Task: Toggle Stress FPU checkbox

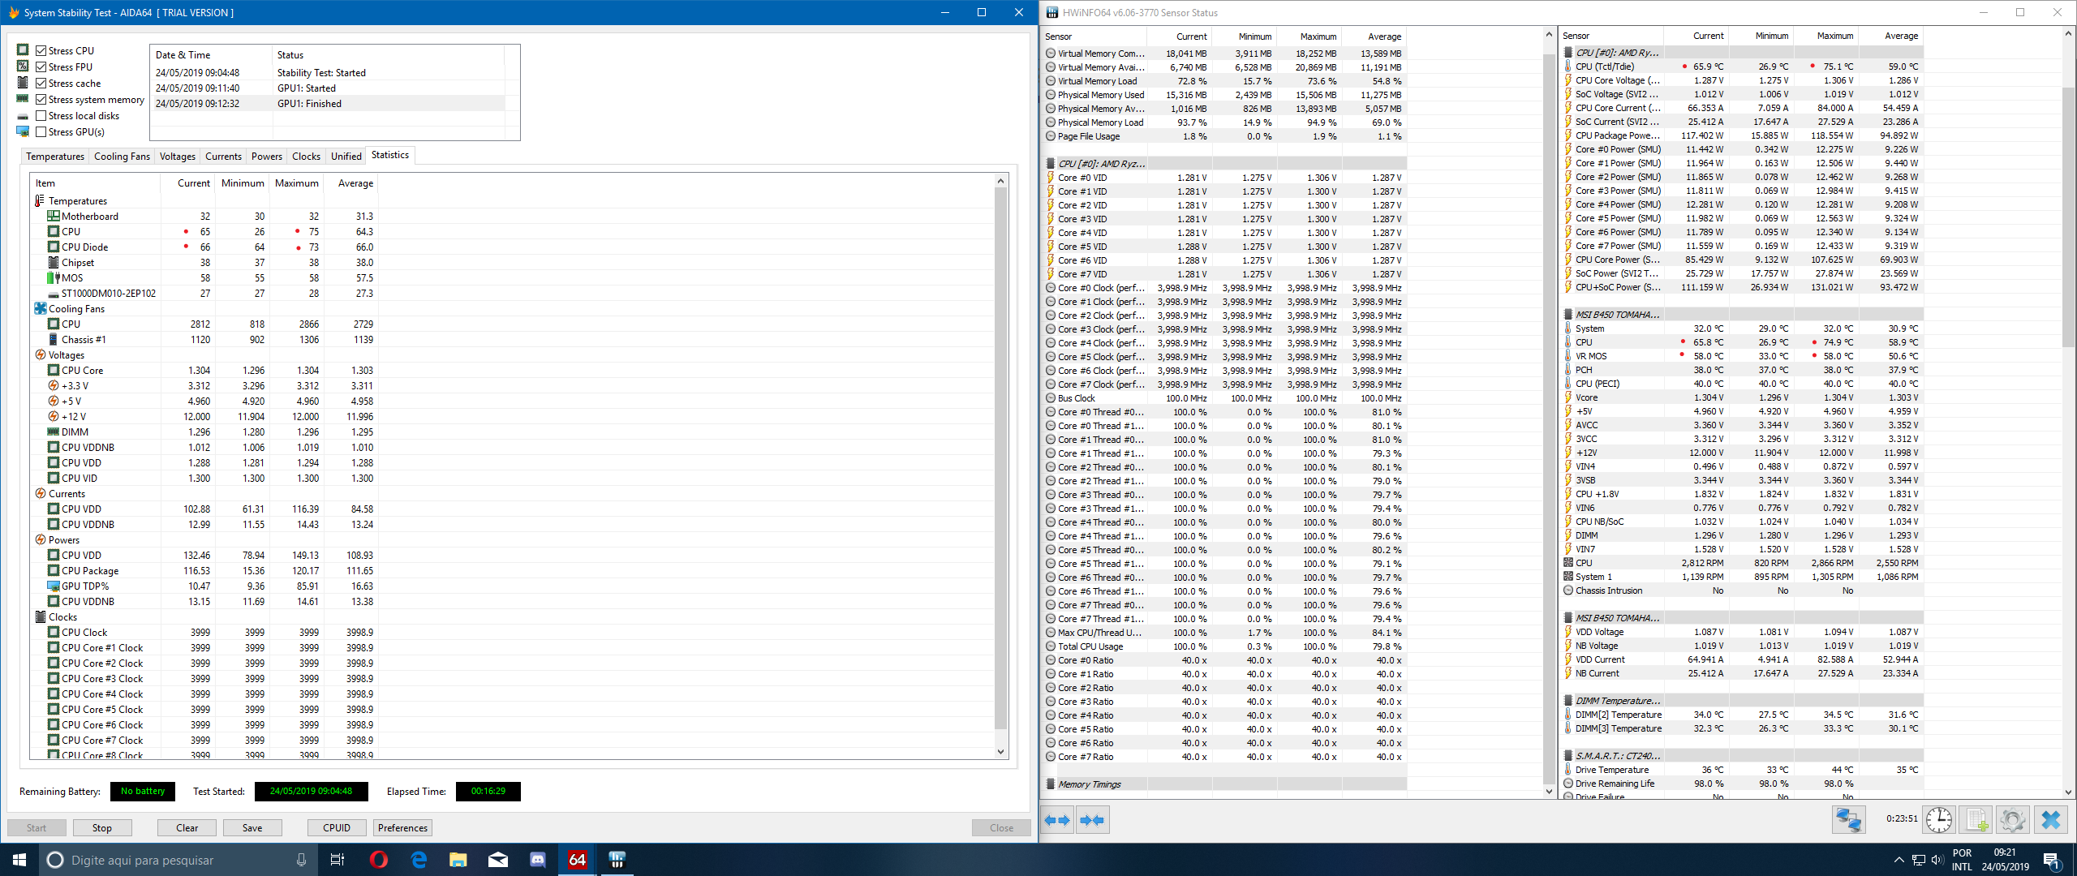Action: (x=41, y=67)
